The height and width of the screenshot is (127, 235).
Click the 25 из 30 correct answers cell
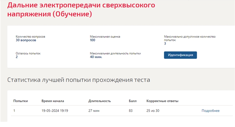153,111
